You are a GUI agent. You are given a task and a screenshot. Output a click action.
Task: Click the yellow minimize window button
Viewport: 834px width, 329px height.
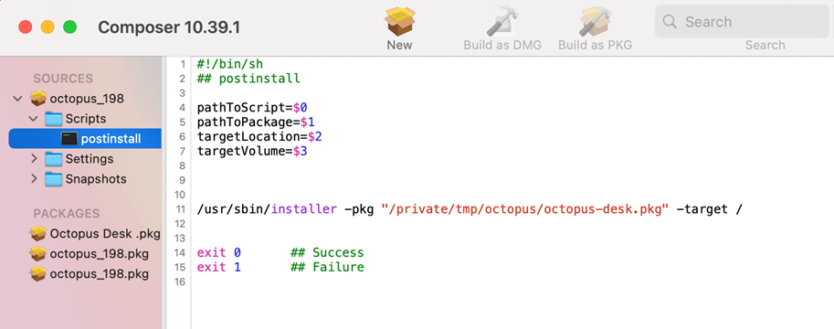click(x=48, y=27)
